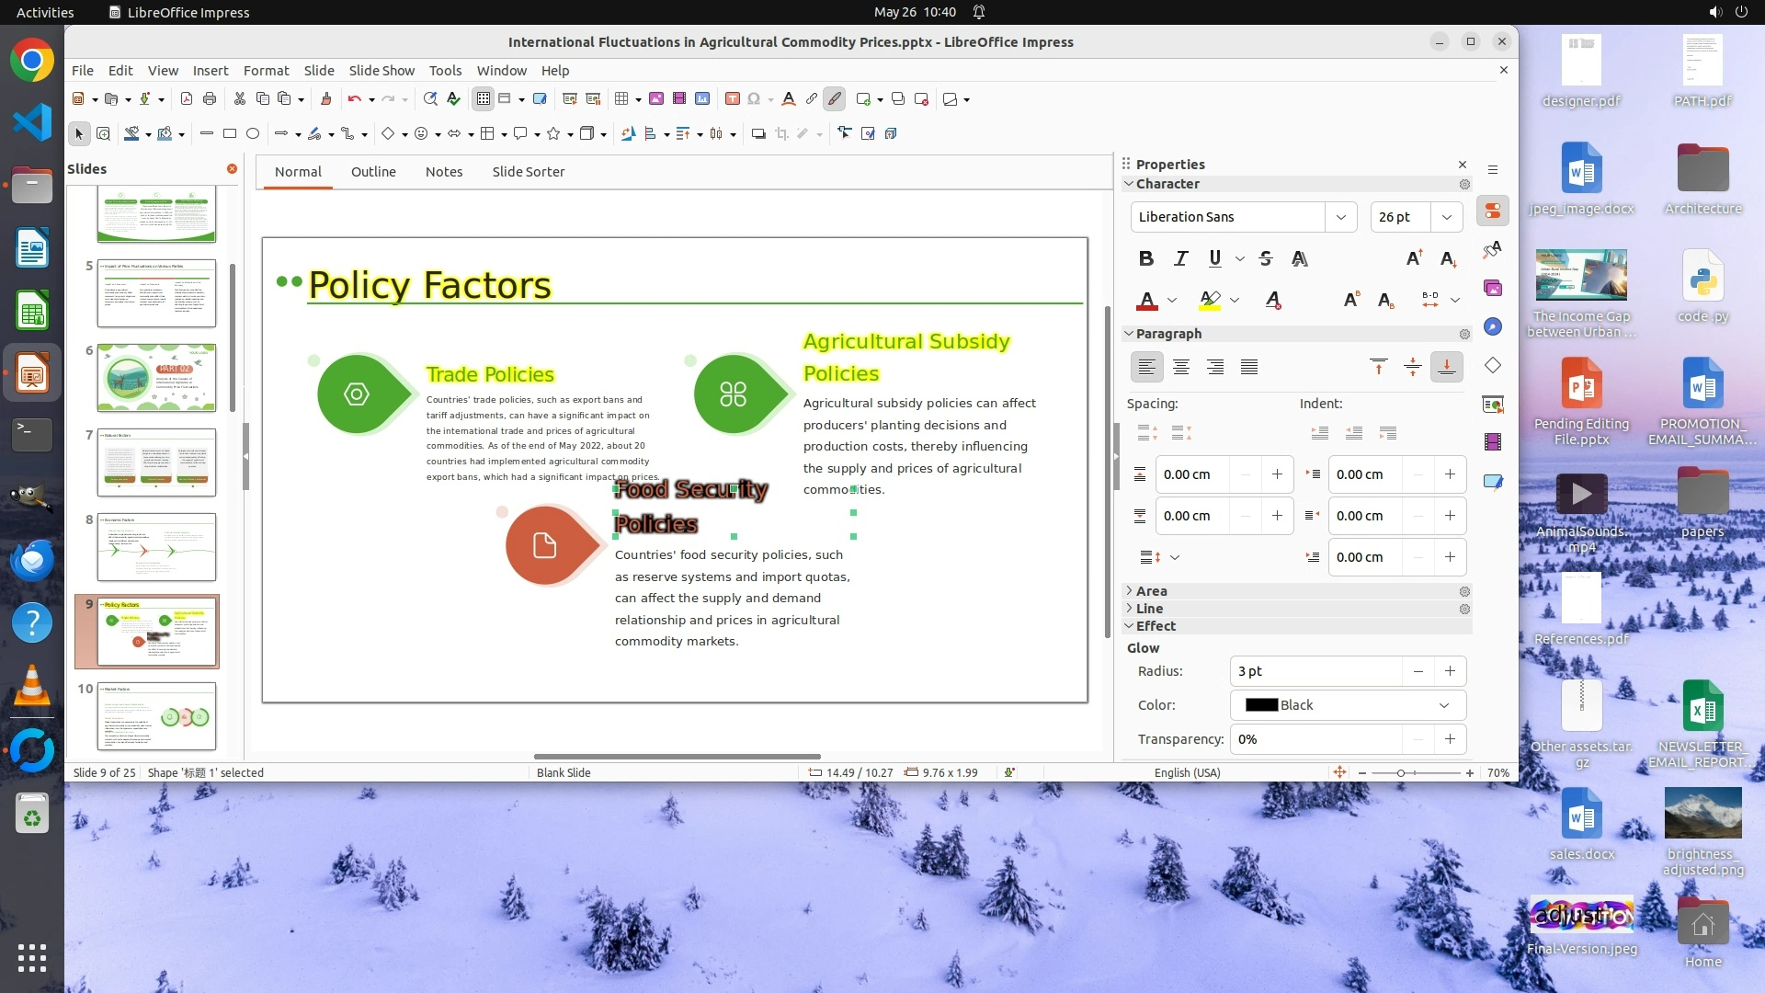The image size is (1765, 993).
Task: Switch to the Slide Sorter tab
Action: coord(528,172)
